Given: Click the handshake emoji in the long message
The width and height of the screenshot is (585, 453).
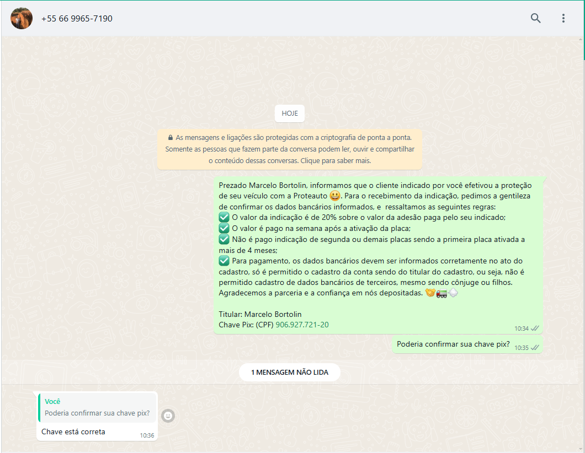Looking at the screenshot, I should coord(430,293).
